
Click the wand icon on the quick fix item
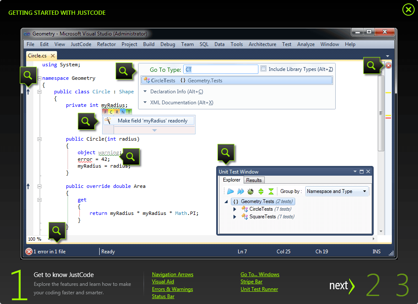click(x=108, y=120)
